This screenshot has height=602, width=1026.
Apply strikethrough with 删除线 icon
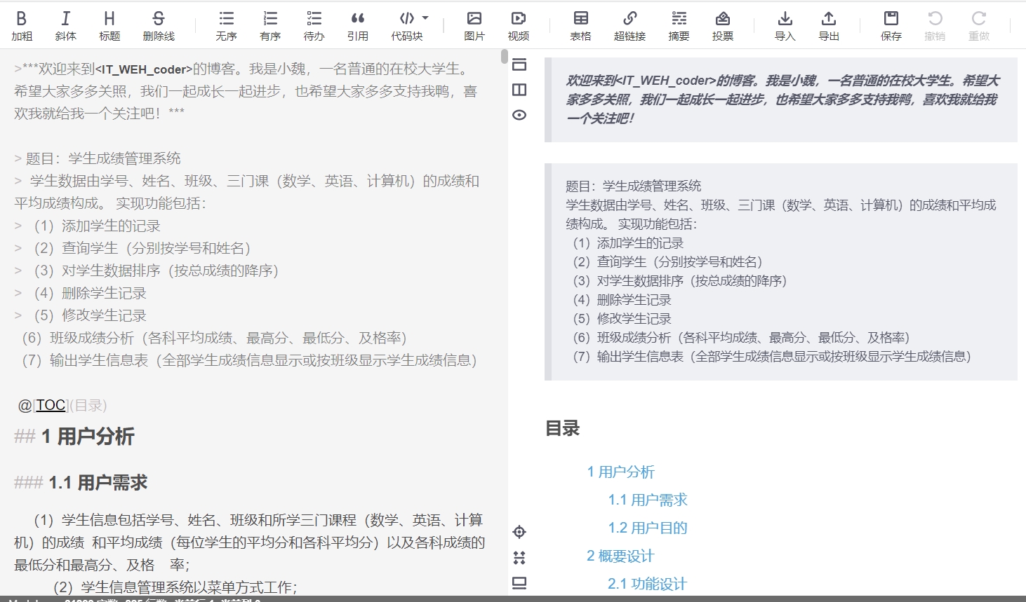tap(159, 26)
